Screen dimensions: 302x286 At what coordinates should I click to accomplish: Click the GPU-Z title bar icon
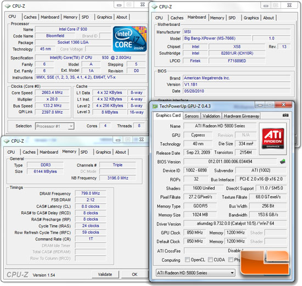click(155, 106)
